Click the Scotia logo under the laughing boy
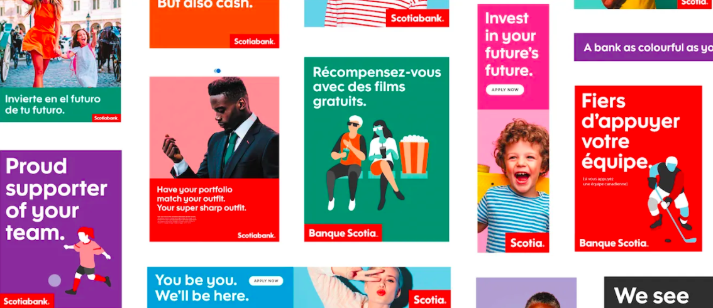Viewport: 713px width, 308px height. pos(527,243)
